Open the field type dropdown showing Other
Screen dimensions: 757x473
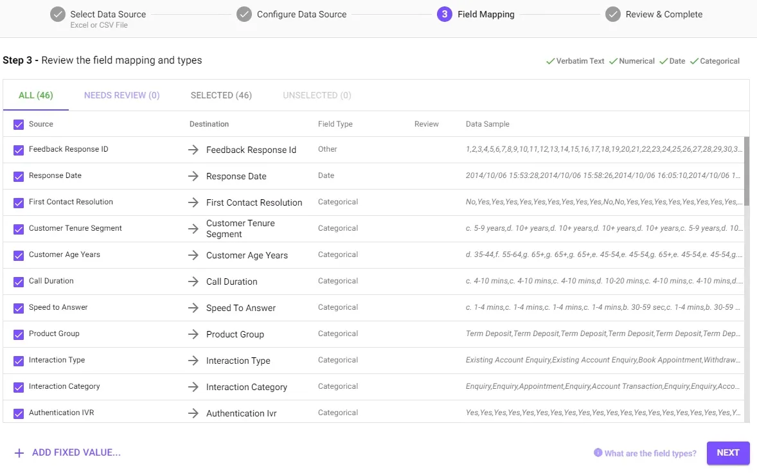click(x=327, y=149)
